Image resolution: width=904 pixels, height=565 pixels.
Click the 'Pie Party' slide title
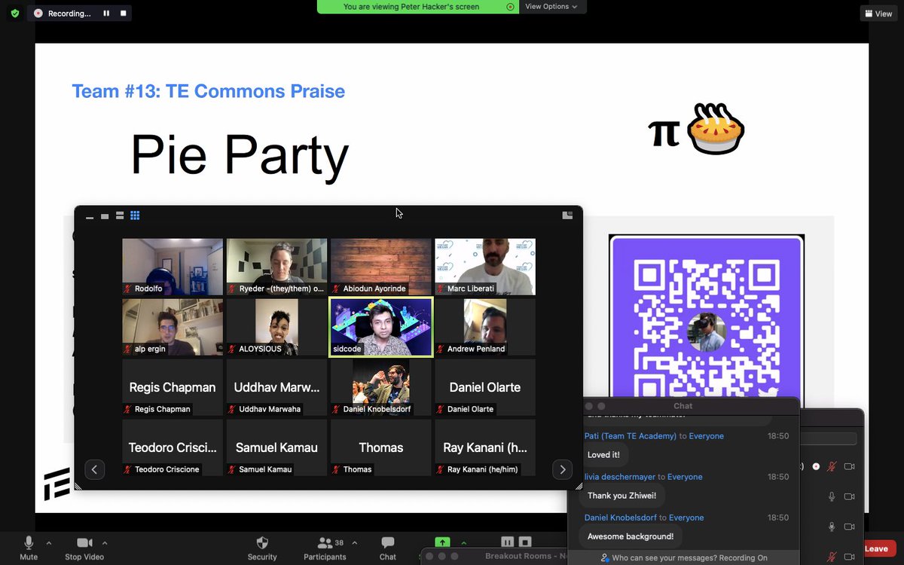pos(240,156)
